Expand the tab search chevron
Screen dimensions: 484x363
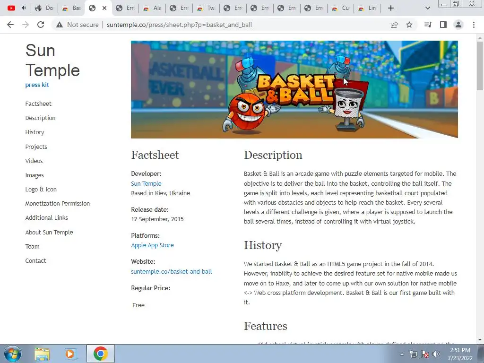427,8
